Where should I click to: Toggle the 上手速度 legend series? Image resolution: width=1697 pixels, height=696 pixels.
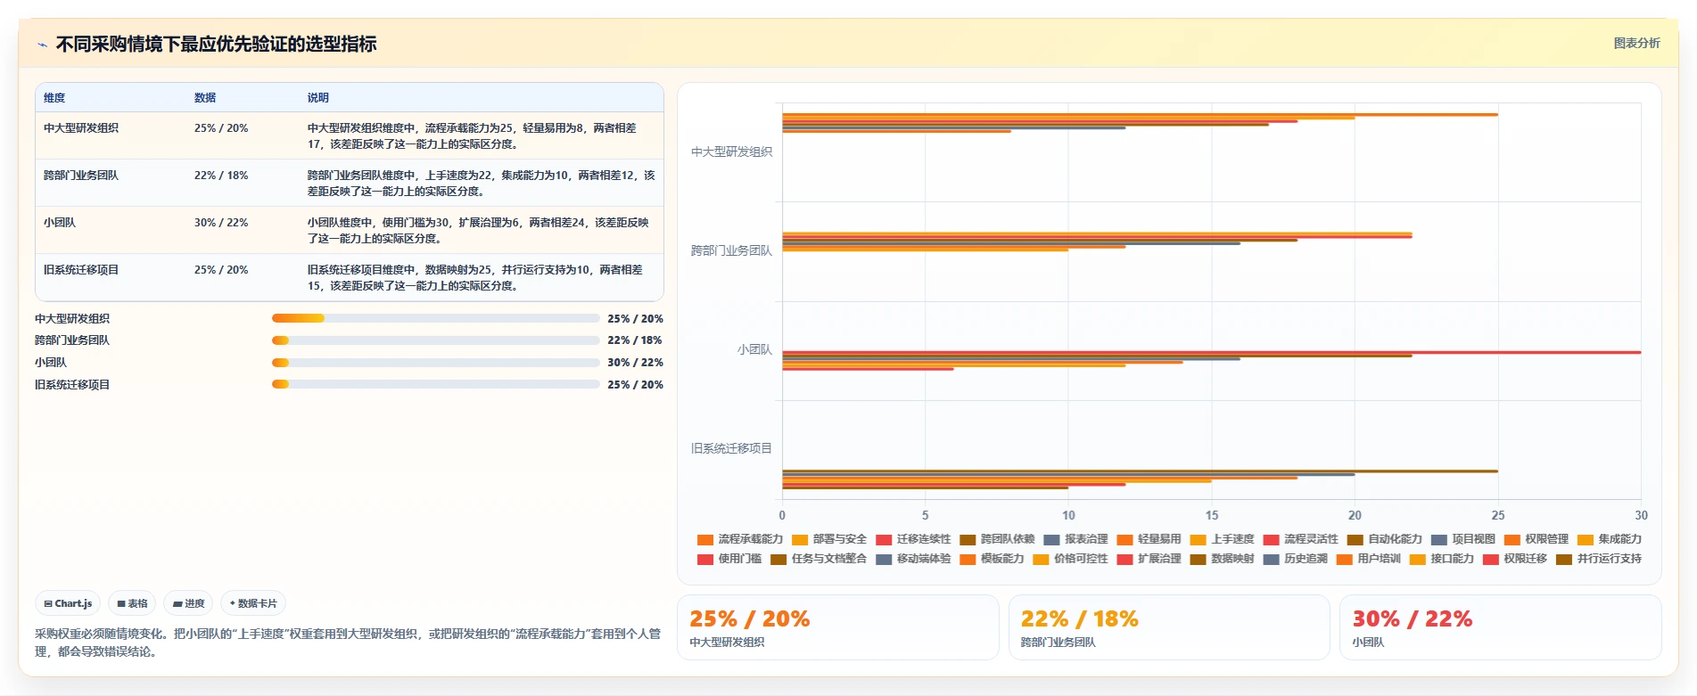[x=1222, y=539]
